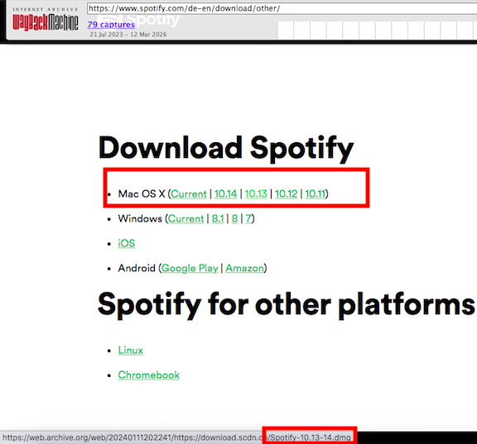Open the Chromebook link

pos(149,375)
